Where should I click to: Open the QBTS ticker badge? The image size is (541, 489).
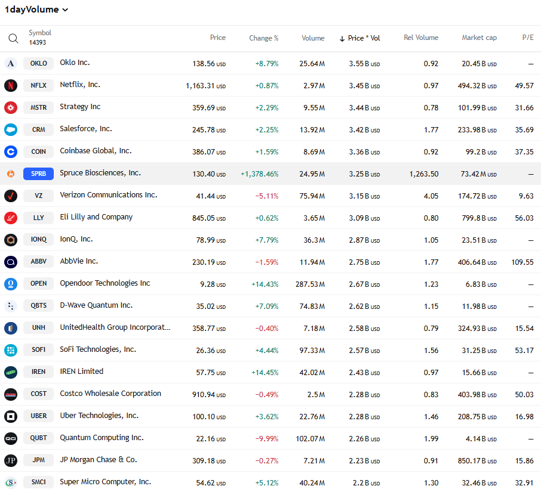coord(39,306)
